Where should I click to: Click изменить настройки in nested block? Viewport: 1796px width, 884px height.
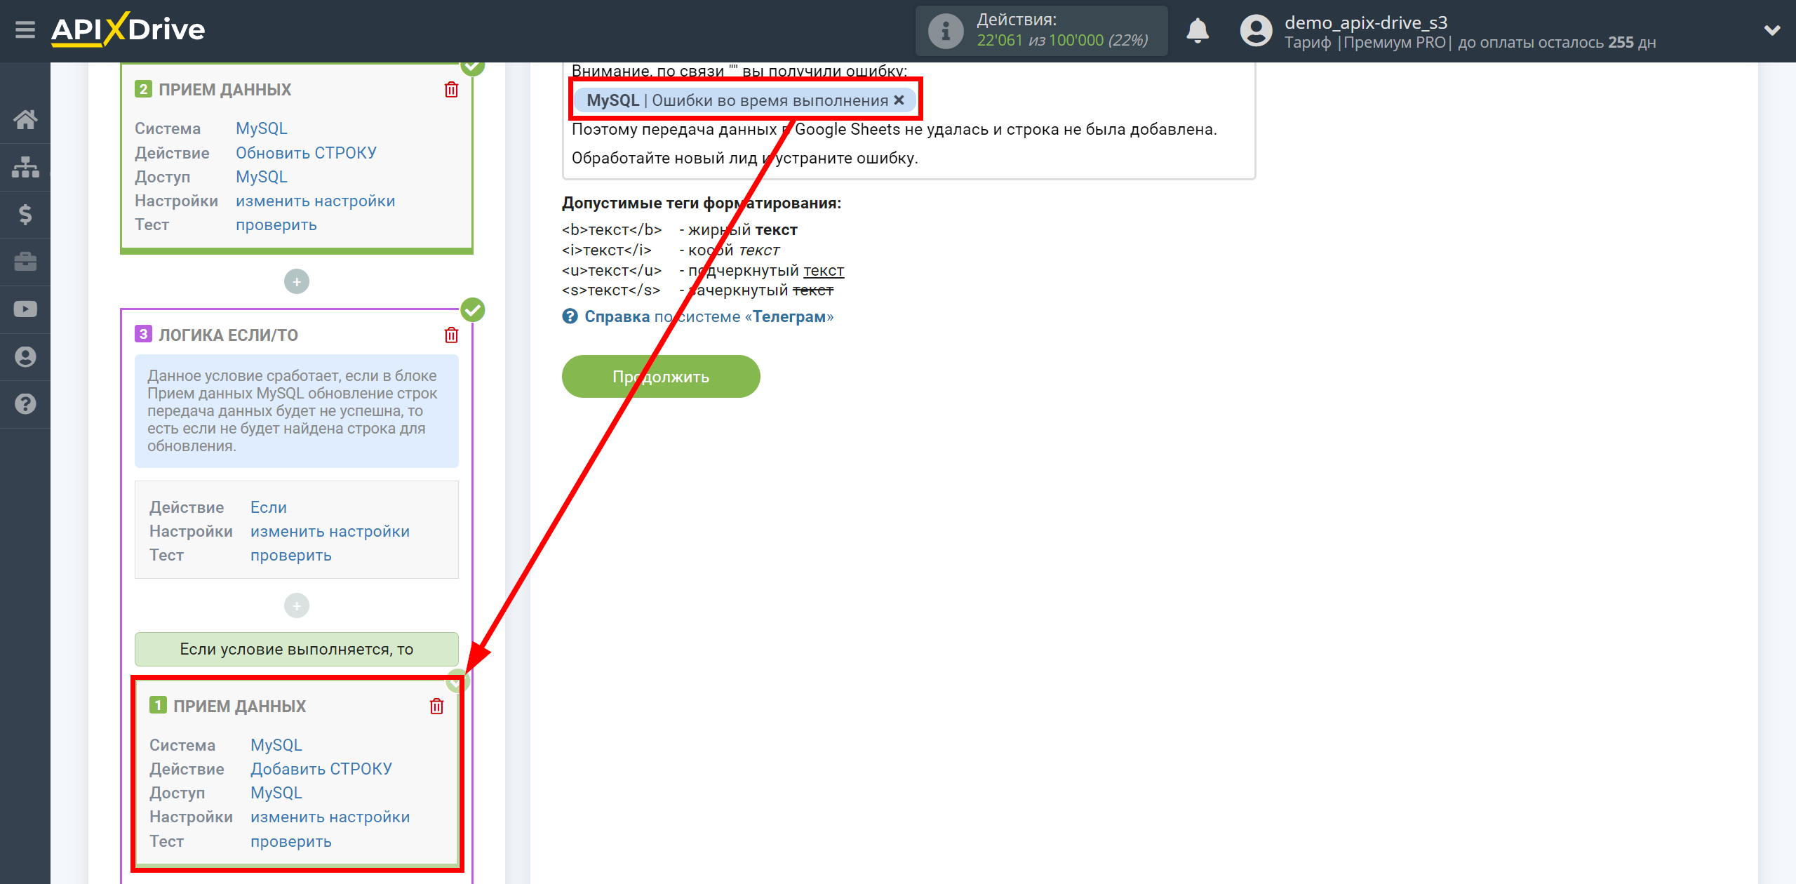click(x=330, y=817)
